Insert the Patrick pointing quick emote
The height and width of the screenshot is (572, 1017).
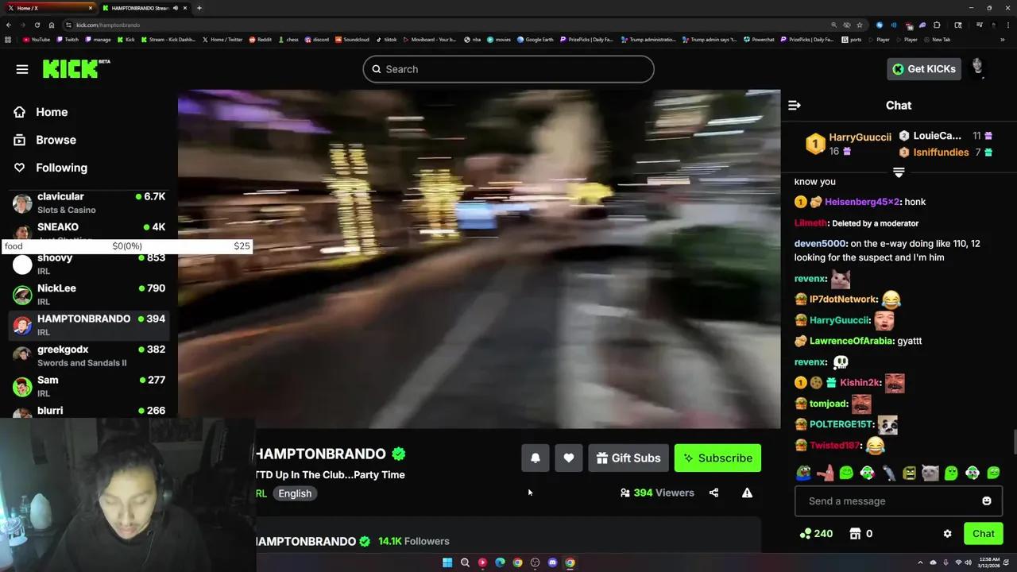[826, 473]
